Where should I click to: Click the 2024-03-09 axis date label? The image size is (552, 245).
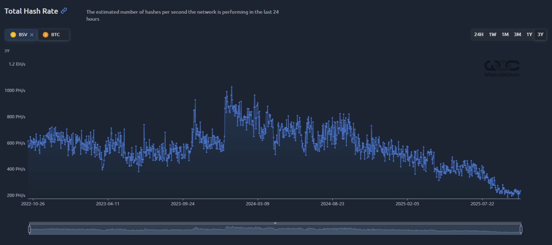point(258,204)
